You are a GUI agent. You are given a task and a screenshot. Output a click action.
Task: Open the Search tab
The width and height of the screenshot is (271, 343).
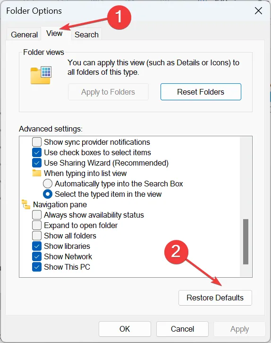pos(86,35)
